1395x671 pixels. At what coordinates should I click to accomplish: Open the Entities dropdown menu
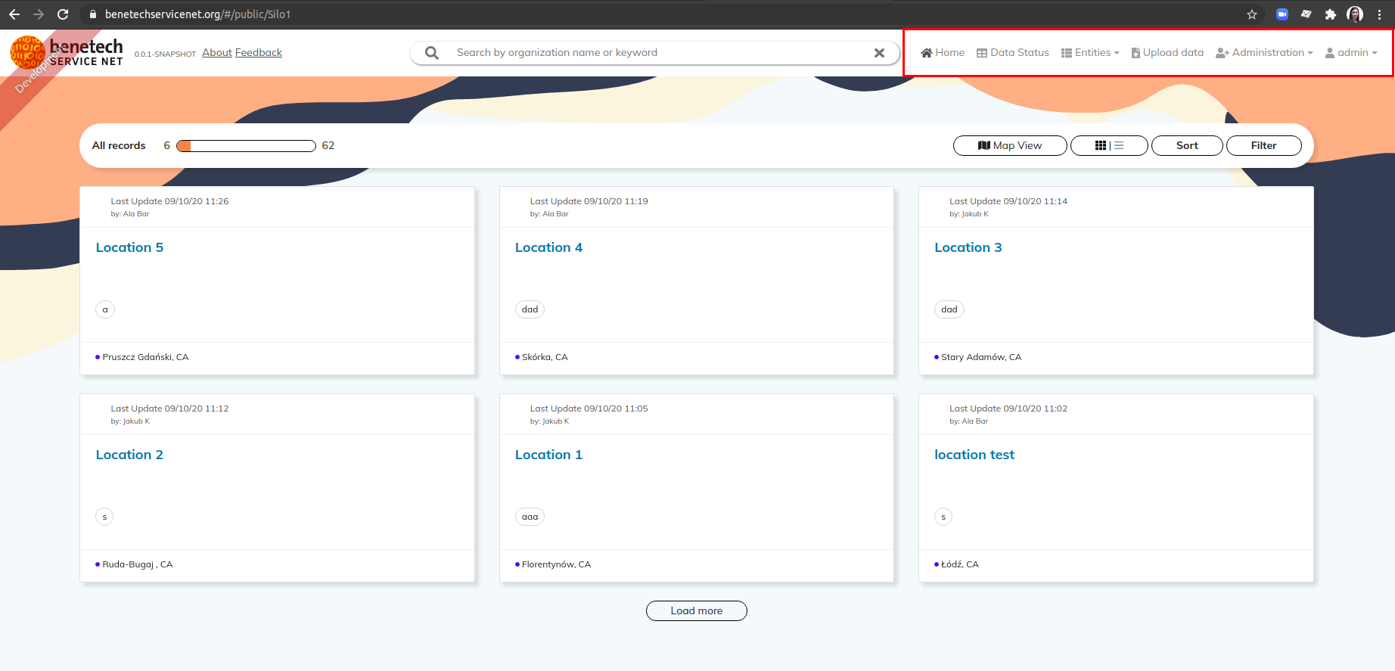click(x=1090, y=53)
